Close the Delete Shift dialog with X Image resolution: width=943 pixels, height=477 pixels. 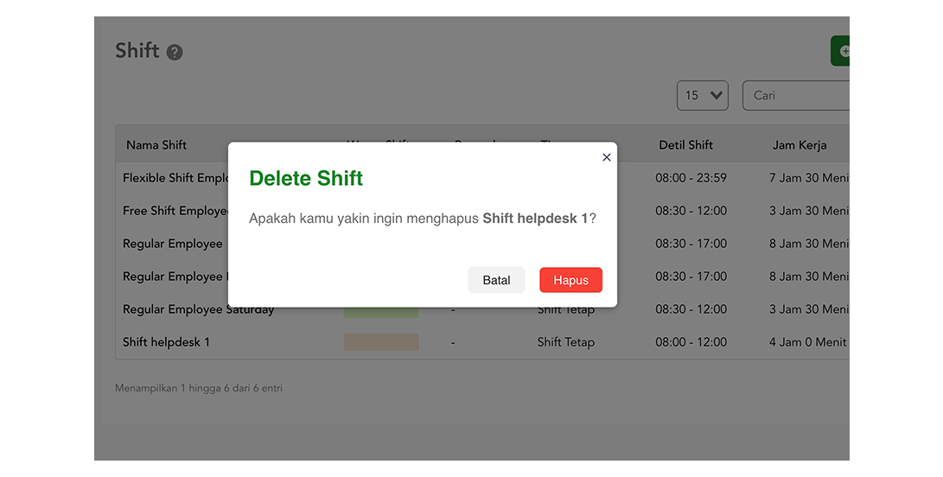click(x=606, y=157)
